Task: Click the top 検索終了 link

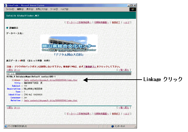Action: [116, 22]
